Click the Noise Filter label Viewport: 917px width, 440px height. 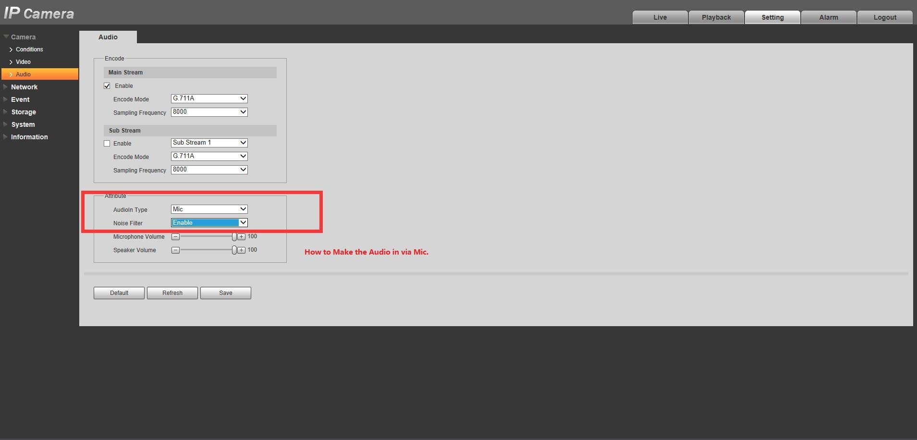pyautogui.click(x=128, y=223)
